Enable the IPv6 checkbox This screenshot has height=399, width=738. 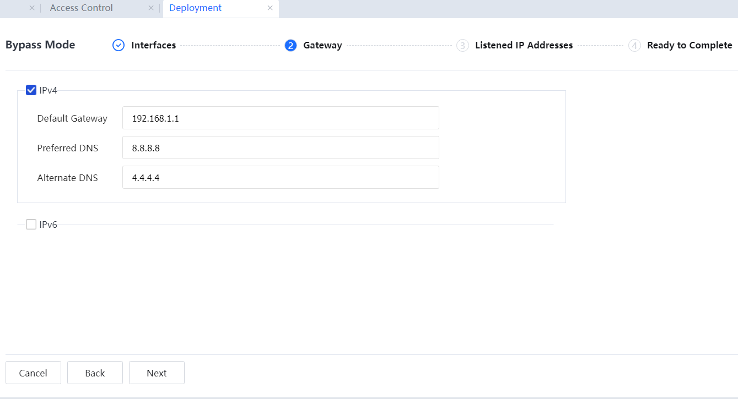click(31, 225)
